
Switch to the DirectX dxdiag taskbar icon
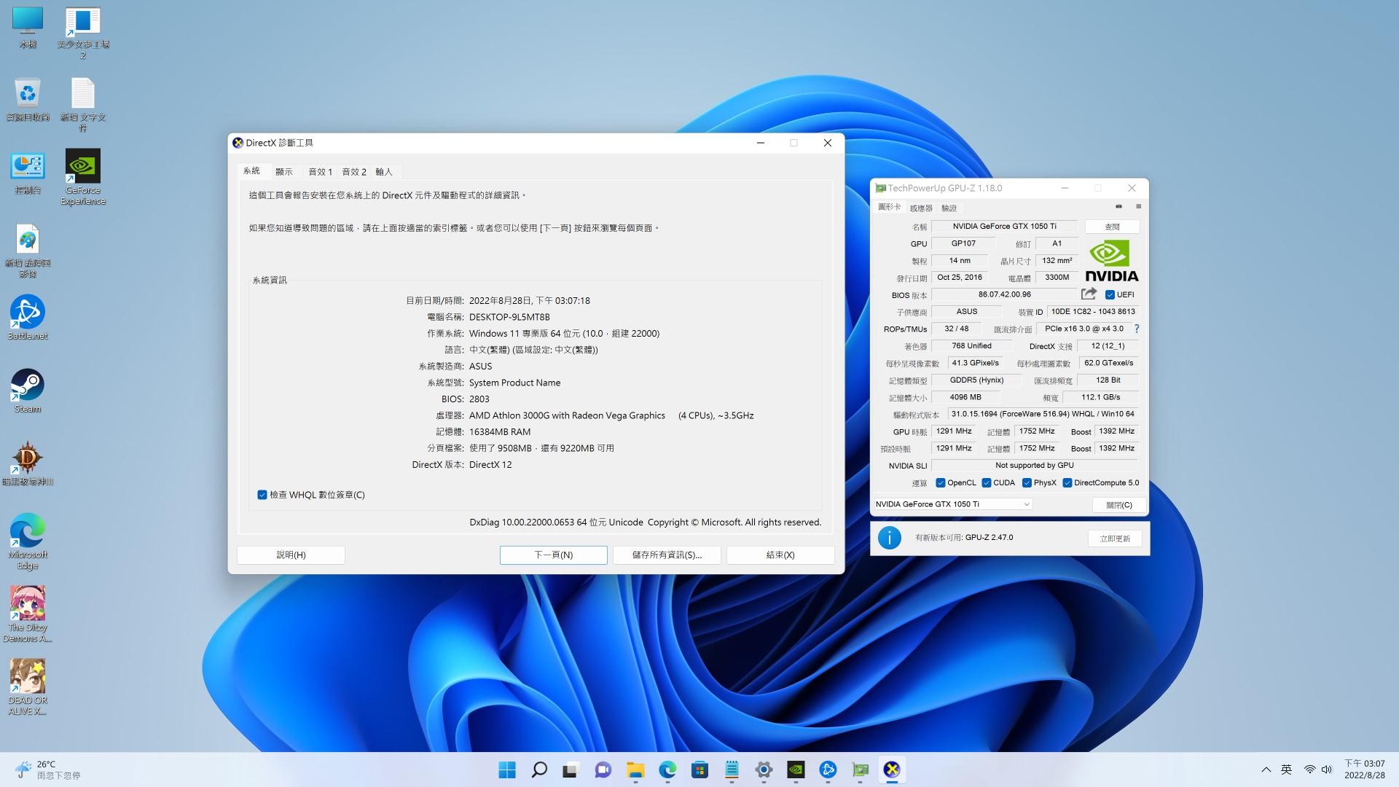(x=892, y=770)
